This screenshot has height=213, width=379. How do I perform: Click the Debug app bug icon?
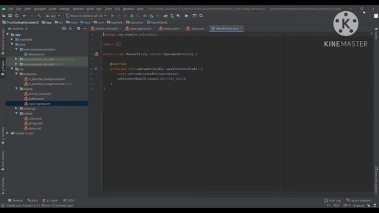pyautogui.click(x=131, y=16)
